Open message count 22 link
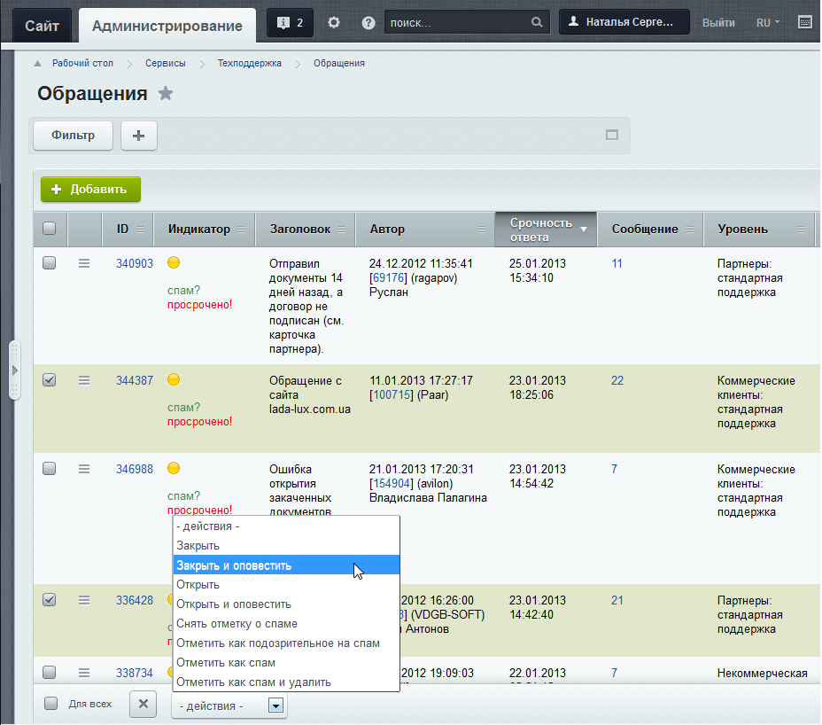Screen dimensions: 822x725 pos(617,380)
